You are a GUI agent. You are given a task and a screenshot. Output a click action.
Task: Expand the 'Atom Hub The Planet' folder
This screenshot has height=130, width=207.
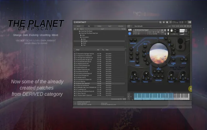78,31
